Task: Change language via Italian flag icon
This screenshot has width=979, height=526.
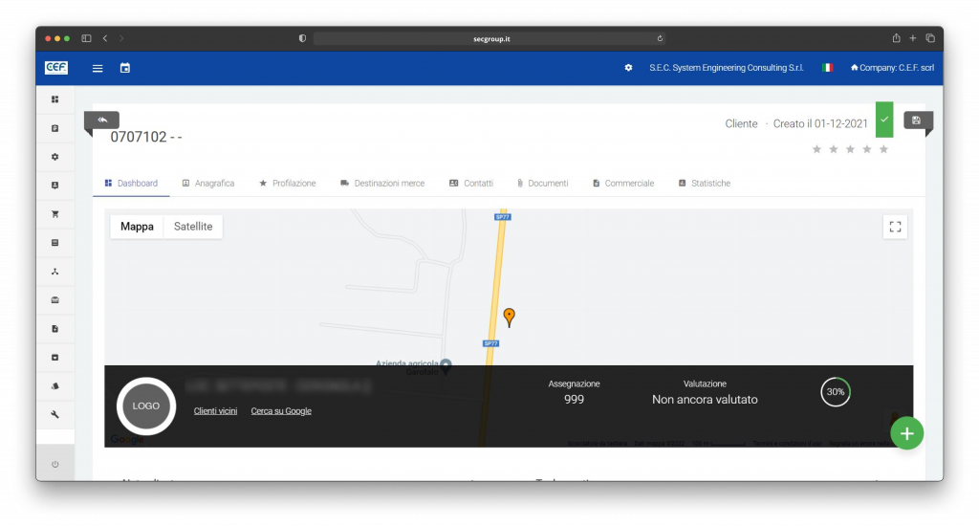Action: tap(827, 68)
